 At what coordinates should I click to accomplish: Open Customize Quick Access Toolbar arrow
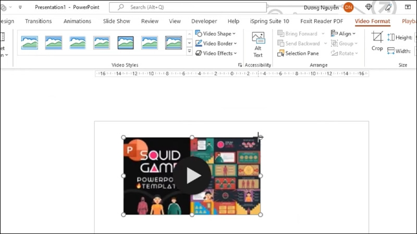[20, 7]
